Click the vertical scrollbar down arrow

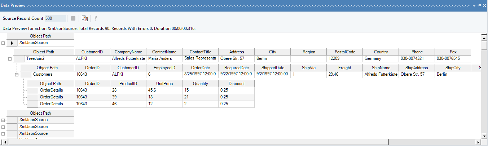(484, 136)
